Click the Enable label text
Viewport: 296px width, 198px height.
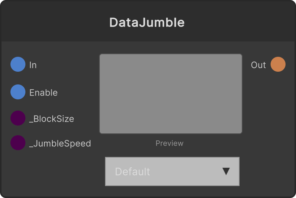tap(43, 93)
